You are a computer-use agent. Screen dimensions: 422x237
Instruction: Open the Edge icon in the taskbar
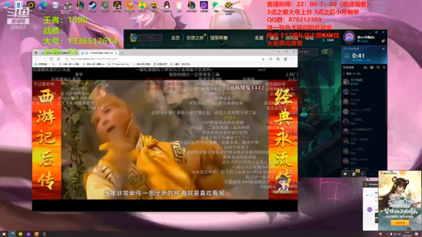(x=12, y=234)
